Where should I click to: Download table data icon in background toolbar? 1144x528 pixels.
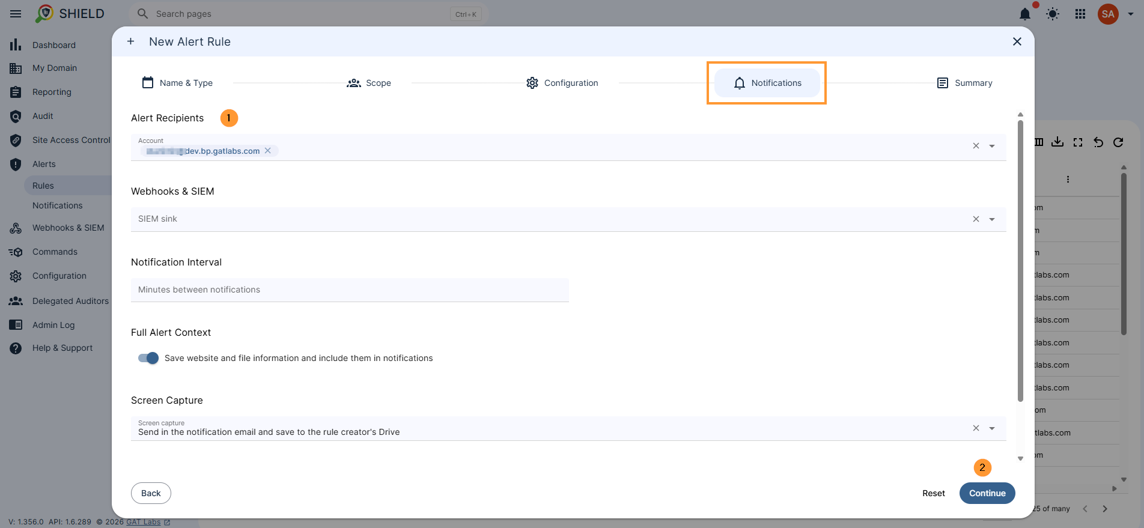click(1058, 142)
